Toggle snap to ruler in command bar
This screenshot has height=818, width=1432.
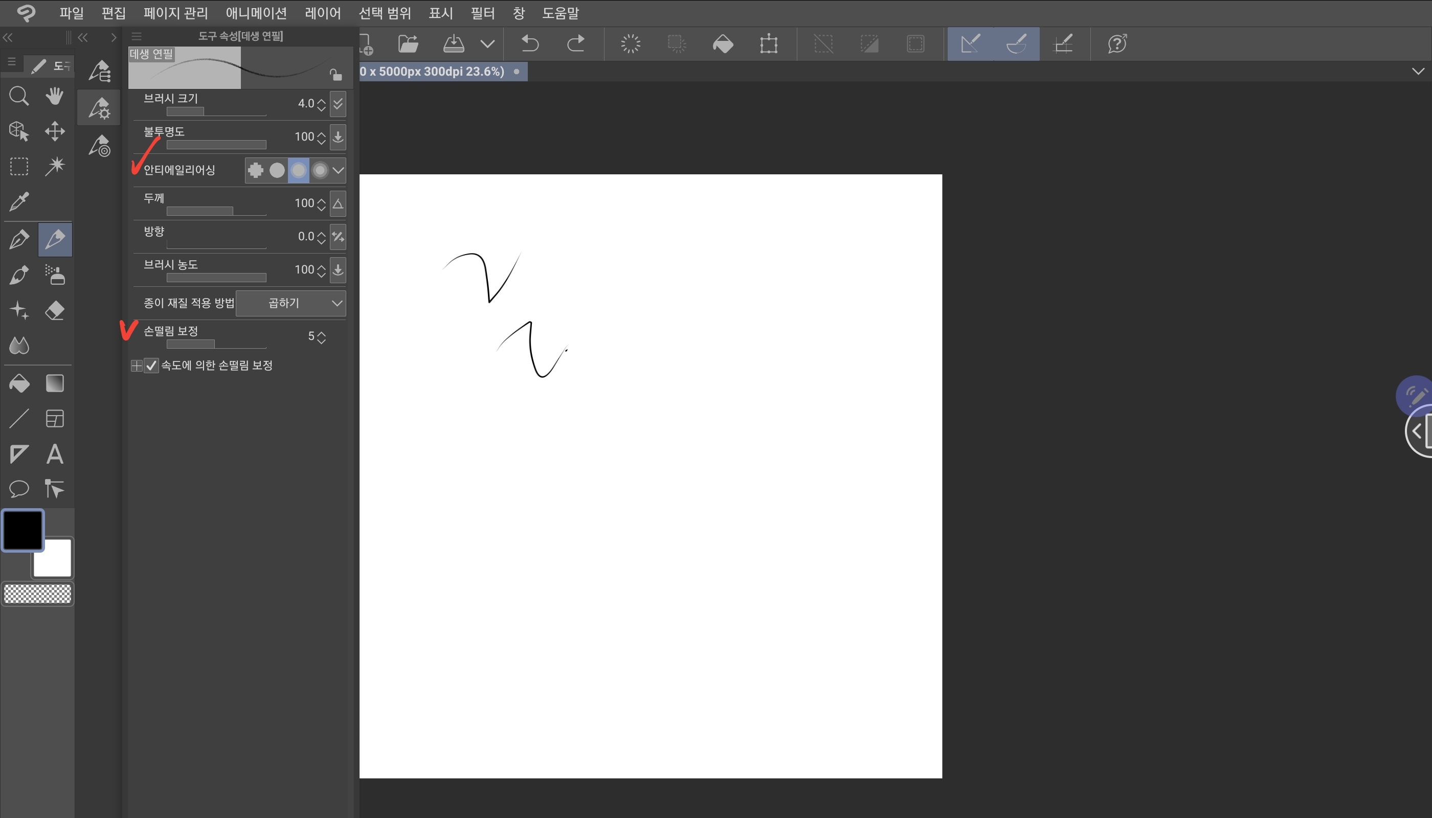(x=970, y=43)
